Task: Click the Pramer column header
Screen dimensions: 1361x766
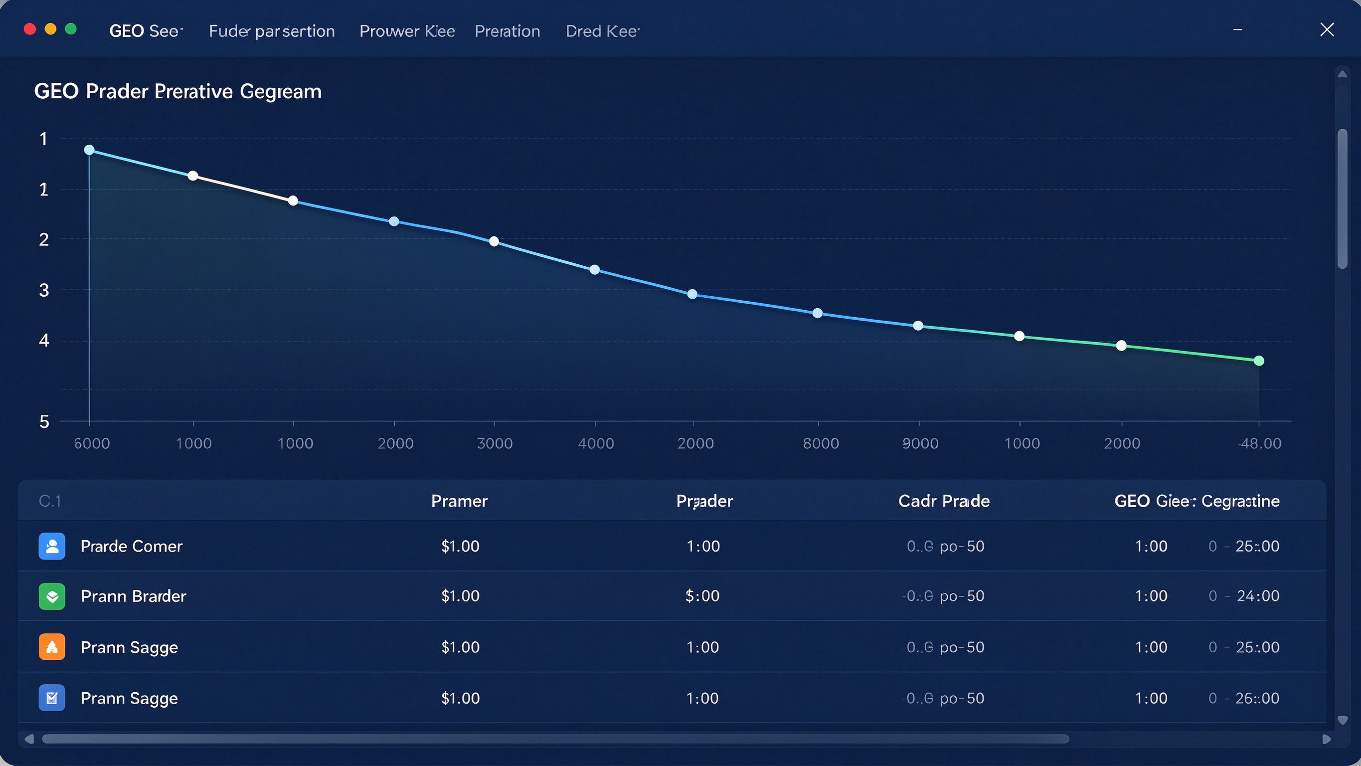Action: pos(459,501)
